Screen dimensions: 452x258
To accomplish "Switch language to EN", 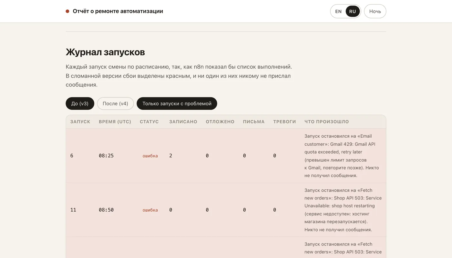I will 338,11.
